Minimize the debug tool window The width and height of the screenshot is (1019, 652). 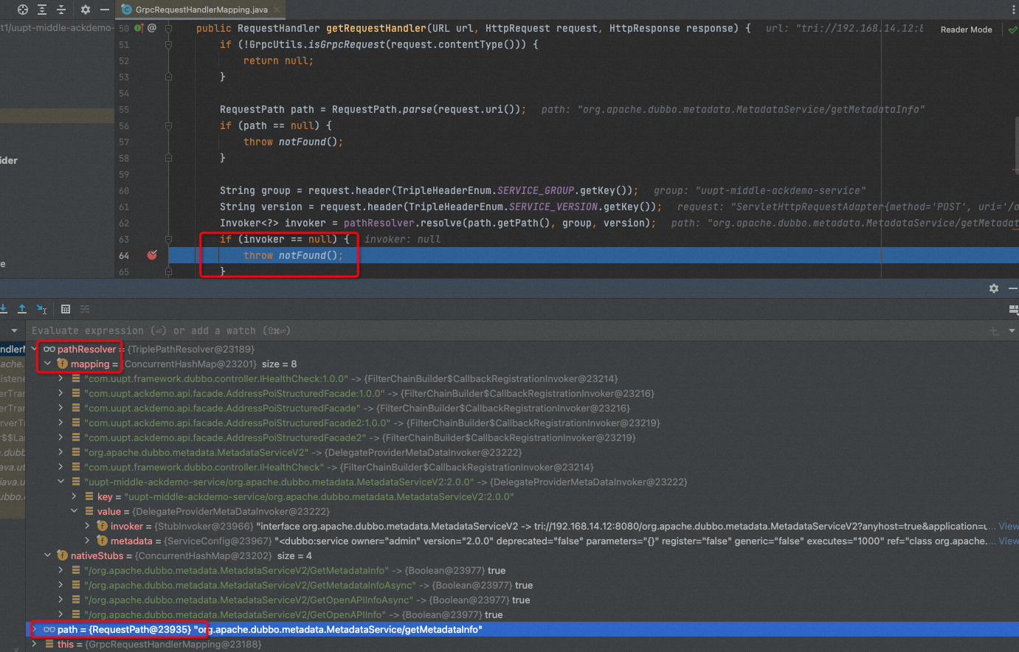click(x=1013, y=288)
